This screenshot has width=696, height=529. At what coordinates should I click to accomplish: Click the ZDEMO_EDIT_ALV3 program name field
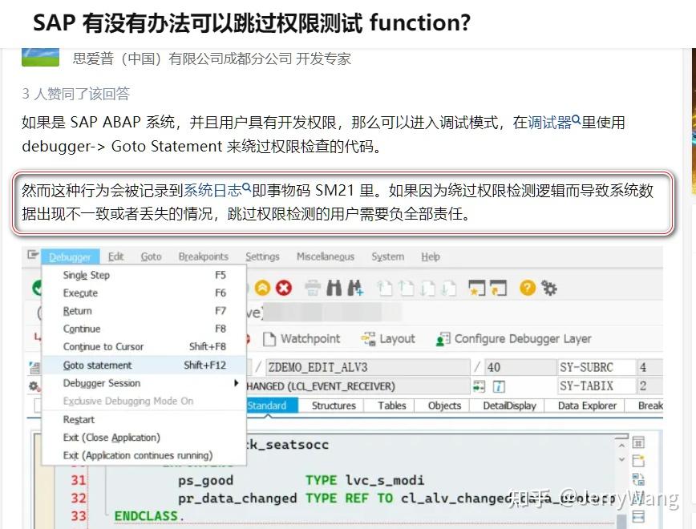(x=319, y=364)
